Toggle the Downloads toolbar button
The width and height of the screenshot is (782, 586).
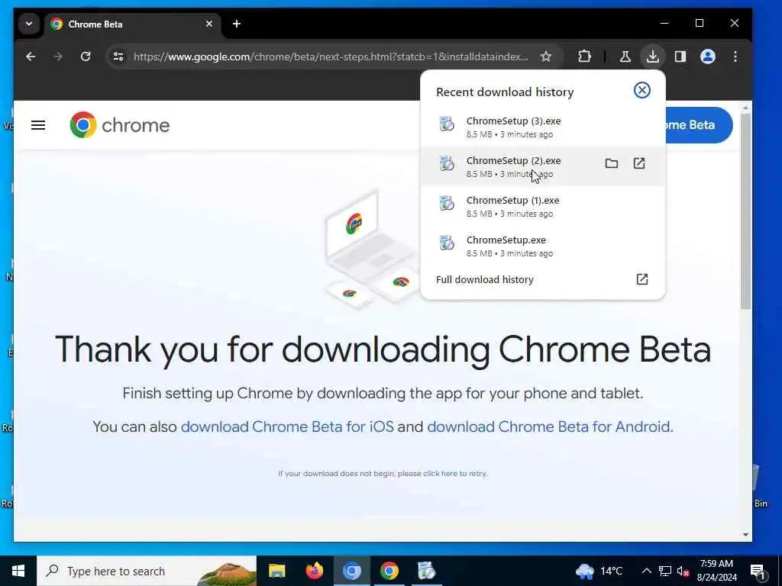(x=652, y=56)
